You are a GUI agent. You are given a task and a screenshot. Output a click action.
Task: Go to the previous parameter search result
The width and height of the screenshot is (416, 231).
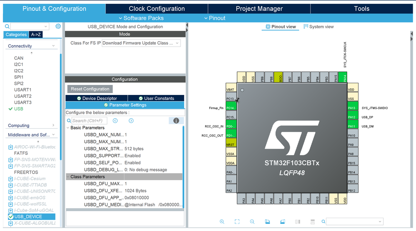115,121
